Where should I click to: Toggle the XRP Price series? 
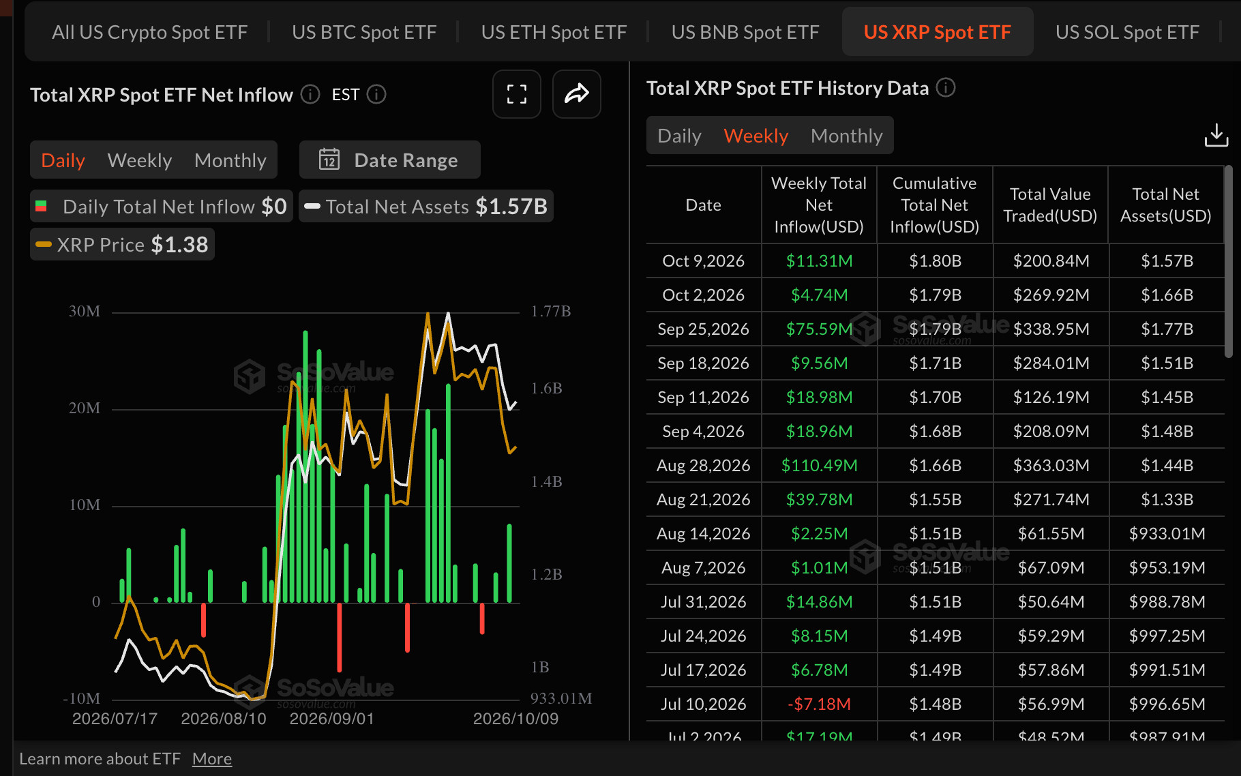[x=122, y=244]
